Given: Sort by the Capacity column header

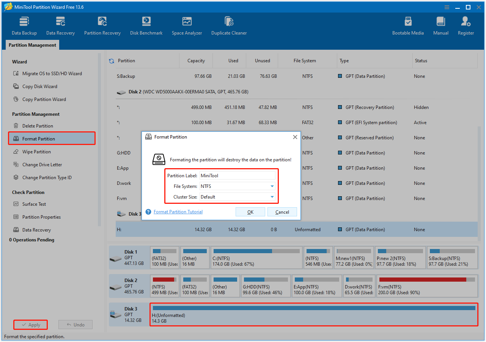Looking at the screenshot, I should [196, 61].
